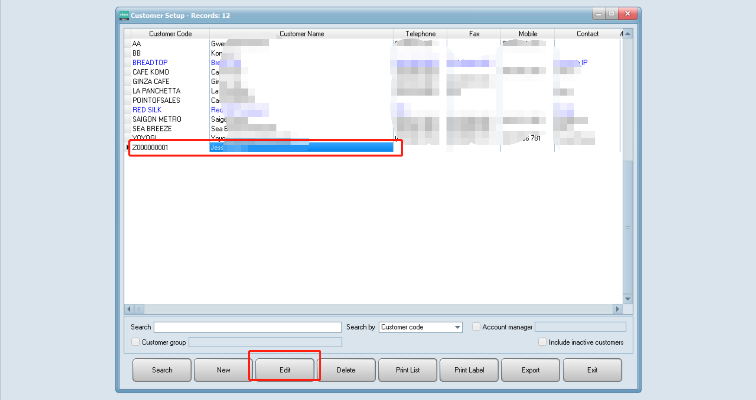Edit the selected customer record
The height and width of the screenshot is (400, 756).
(285, 370)
